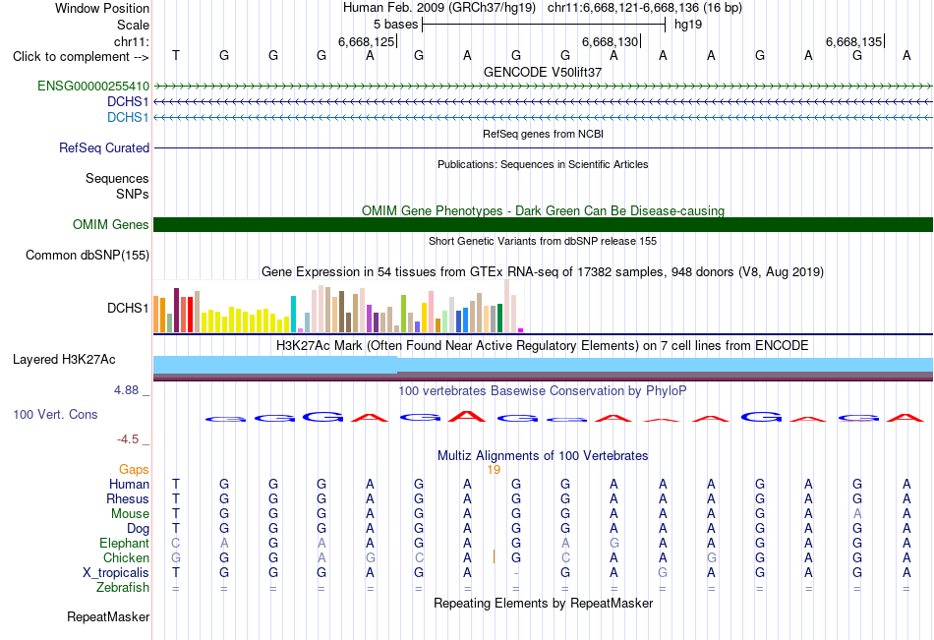The width and height of the screenshot is (934, 640).
Task: Click the first base T in the sequence row
Action: (x=176, y=55)
